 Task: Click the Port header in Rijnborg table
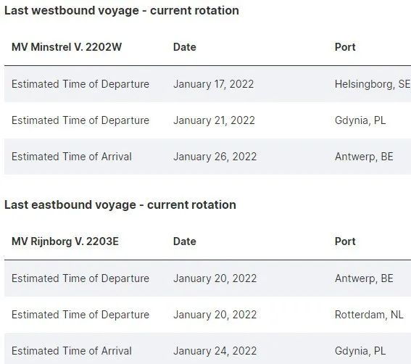coord(345,241)
